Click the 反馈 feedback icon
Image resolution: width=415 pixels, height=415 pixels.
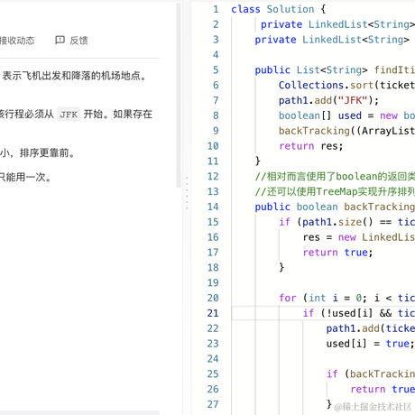tap(60, 40)
